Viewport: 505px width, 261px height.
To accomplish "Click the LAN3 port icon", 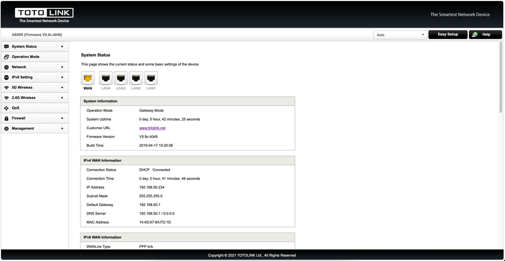I will [121, 78].
